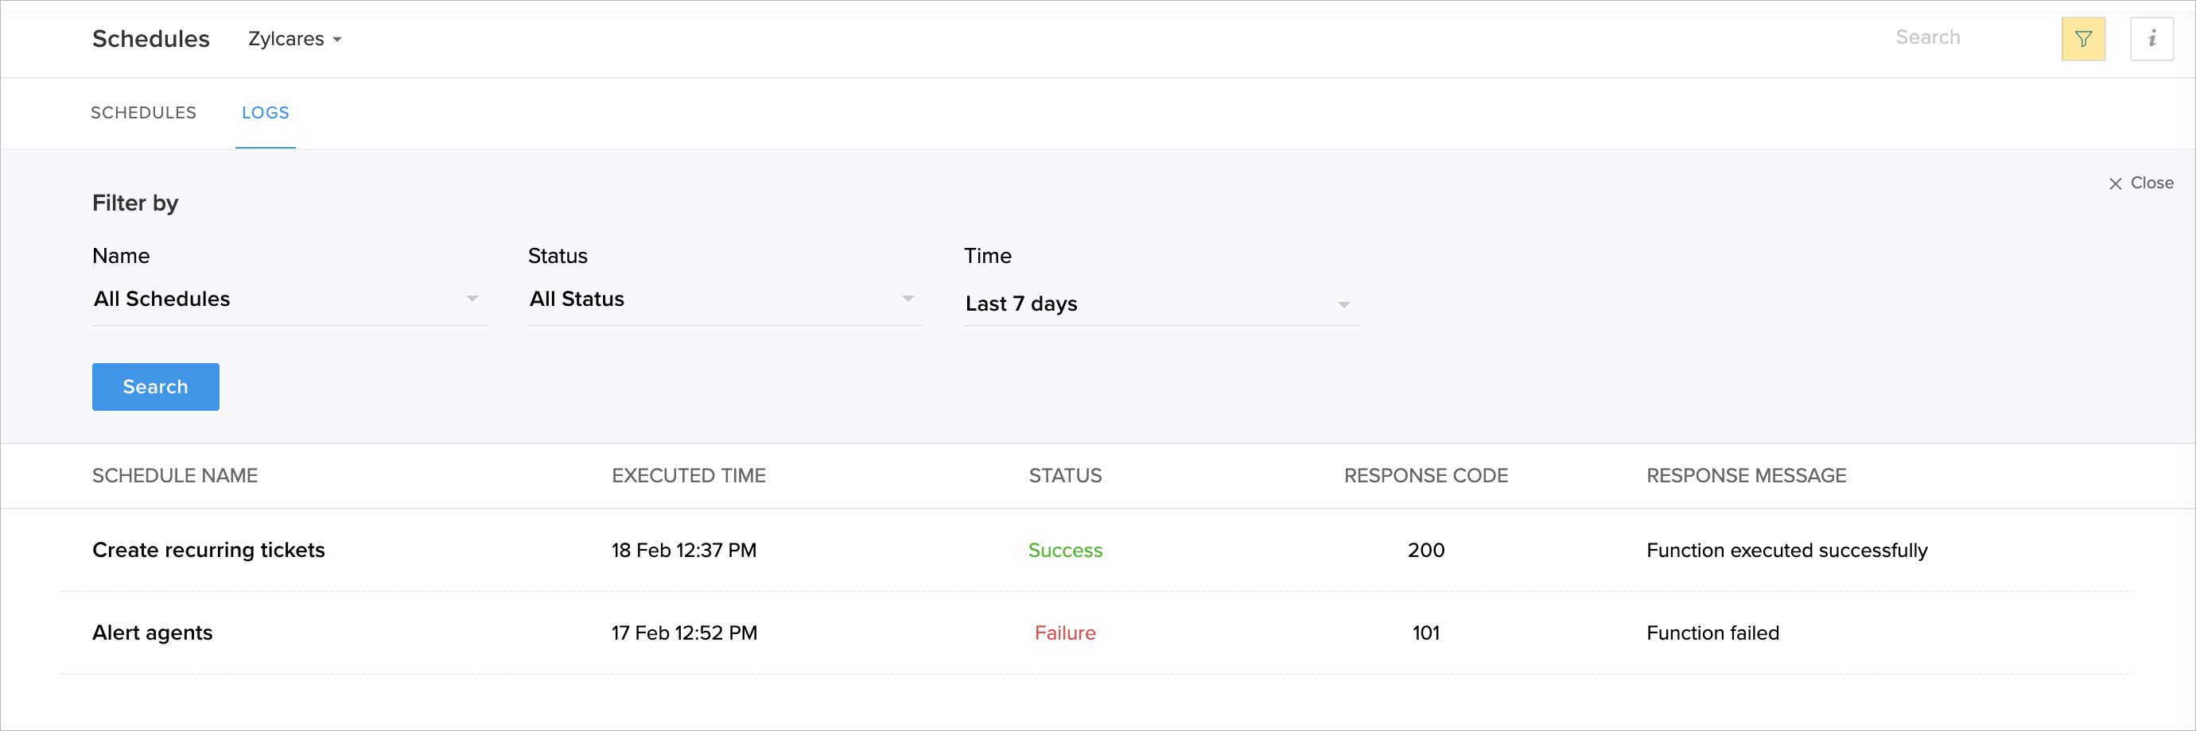The width and height of the screenshot is (2196, 731).
Task: Click the Failure status text
Action: point(1065,633)
